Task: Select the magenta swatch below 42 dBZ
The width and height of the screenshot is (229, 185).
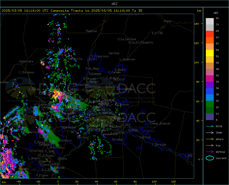Action: coord(210,79)
